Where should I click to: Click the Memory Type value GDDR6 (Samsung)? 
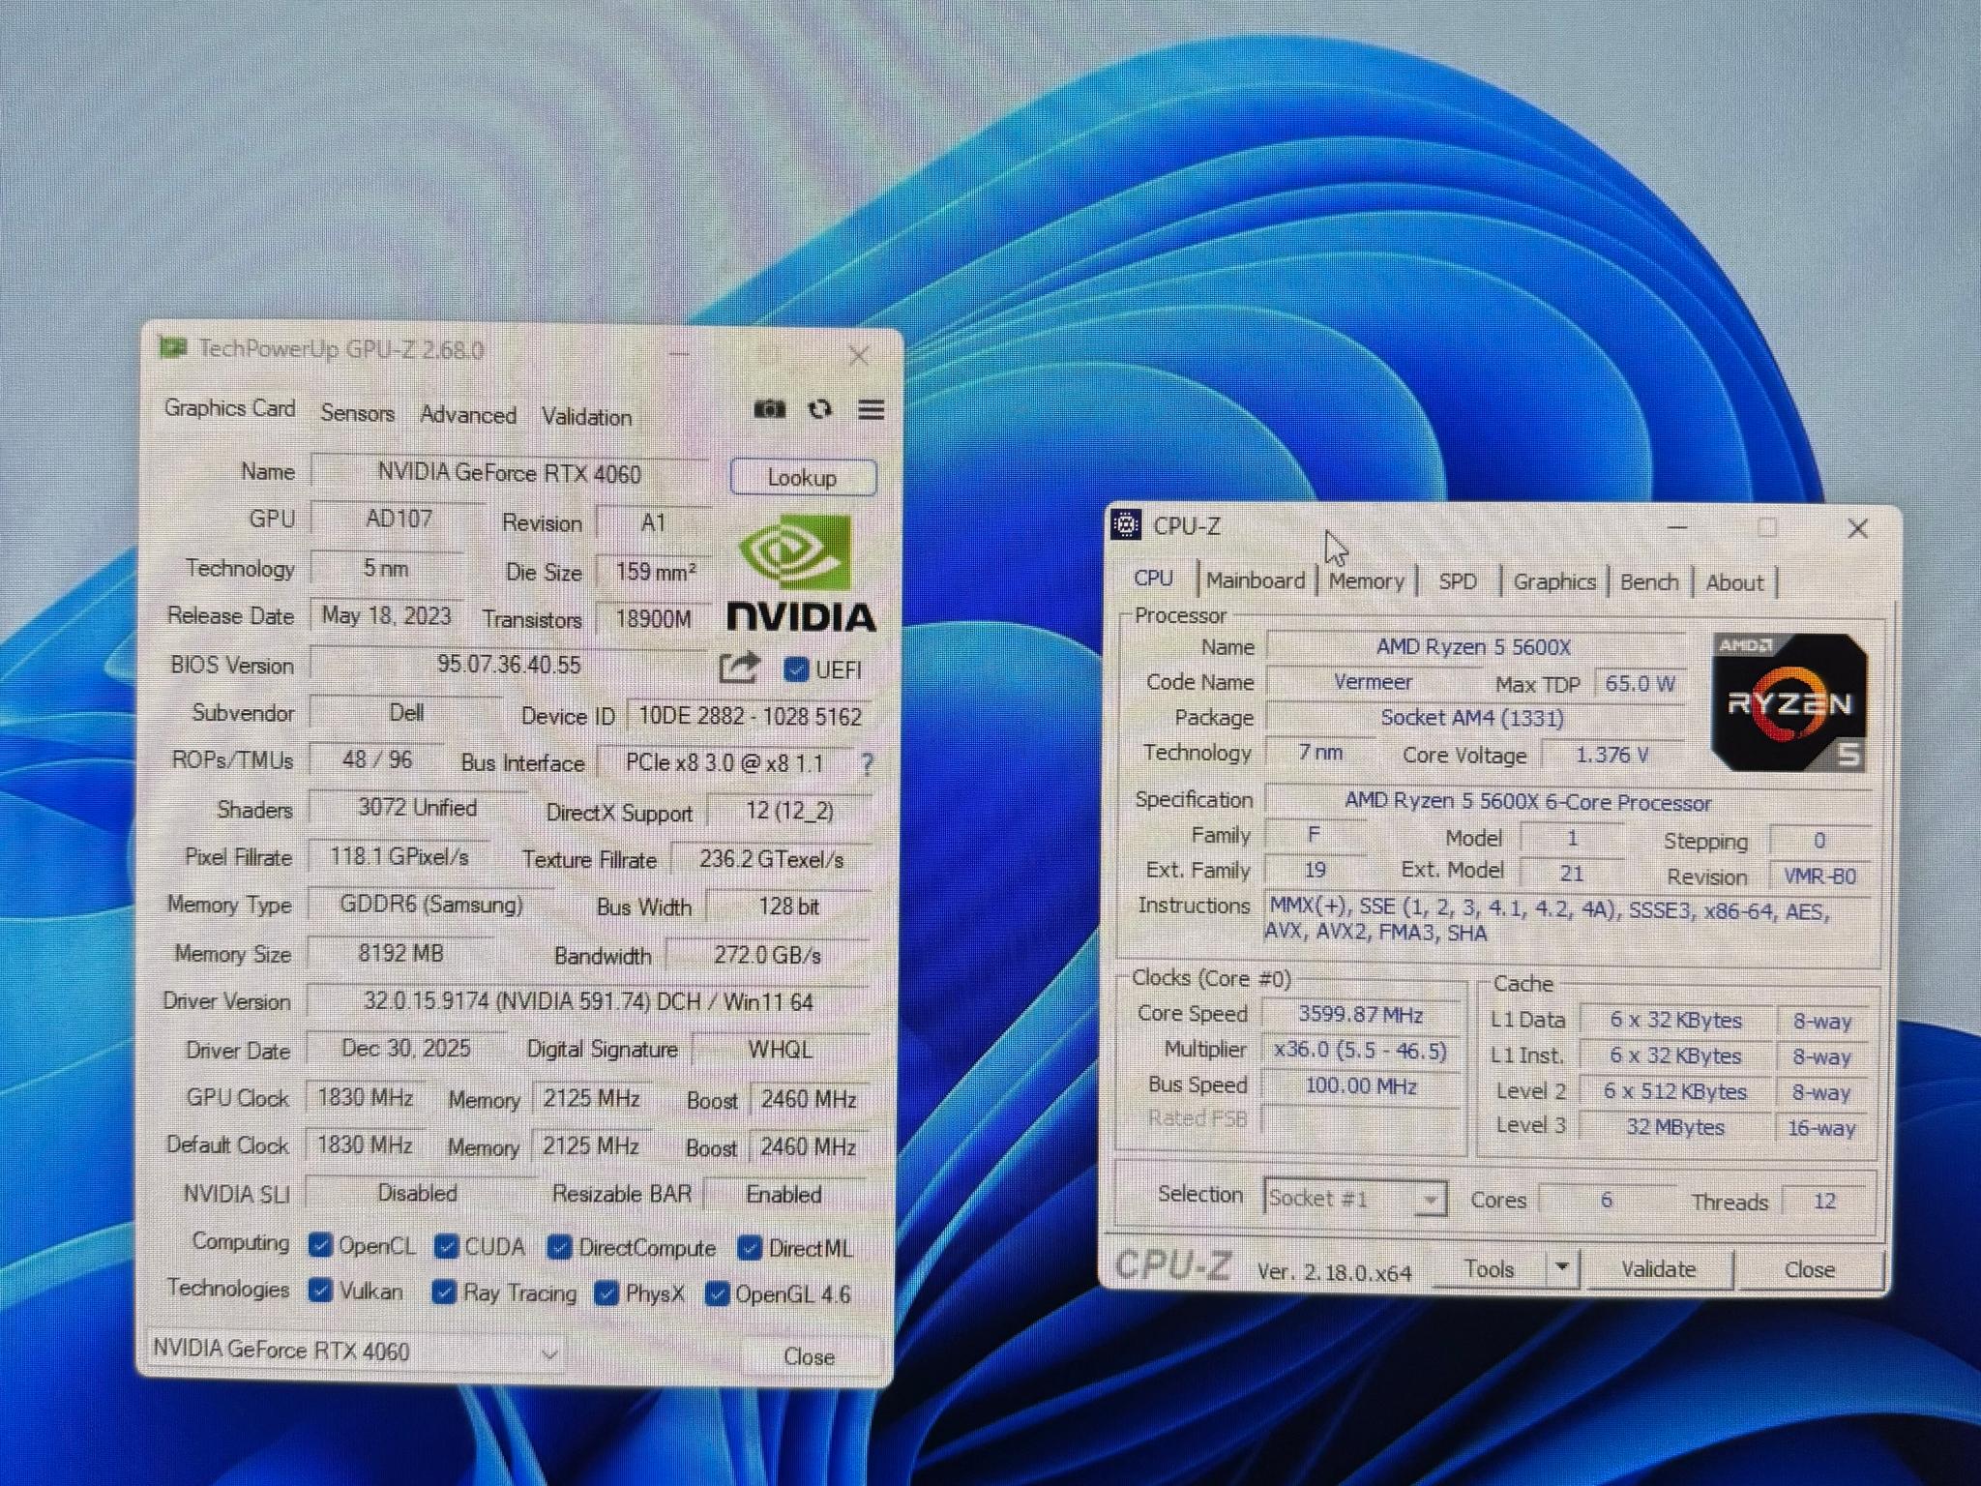pyautogui.click(x=431, y=905)
